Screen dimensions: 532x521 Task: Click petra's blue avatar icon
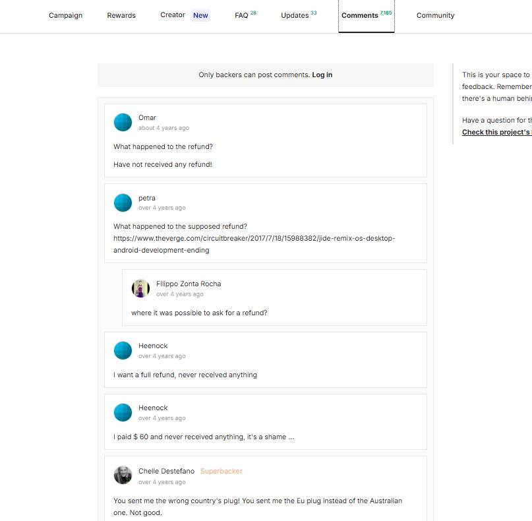click(x=123, y=202)
